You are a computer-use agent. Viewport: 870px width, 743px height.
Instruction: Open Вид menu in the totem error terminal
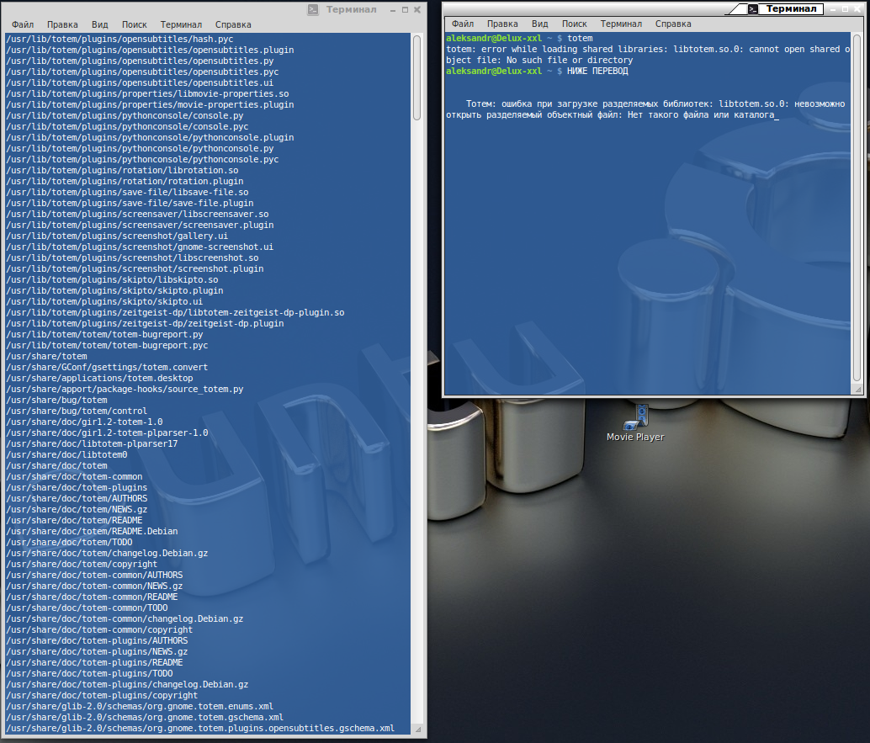(540, 24)
